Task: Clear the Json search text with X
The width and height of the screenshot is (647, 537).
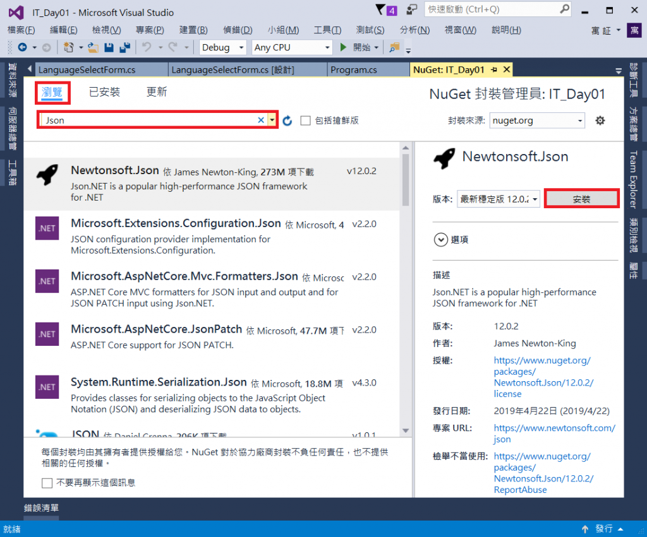Action: (x=261, y=120)
